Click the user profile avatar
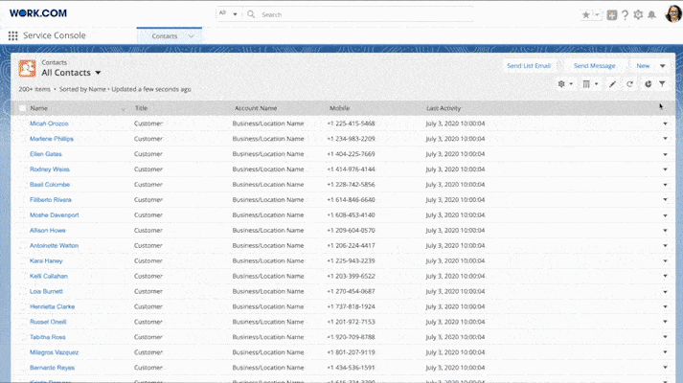 point(673,13)
